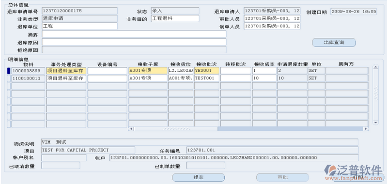Click the 退库原因 input field
This screenshot has width=387, height=186.
(x=134, y=42)
